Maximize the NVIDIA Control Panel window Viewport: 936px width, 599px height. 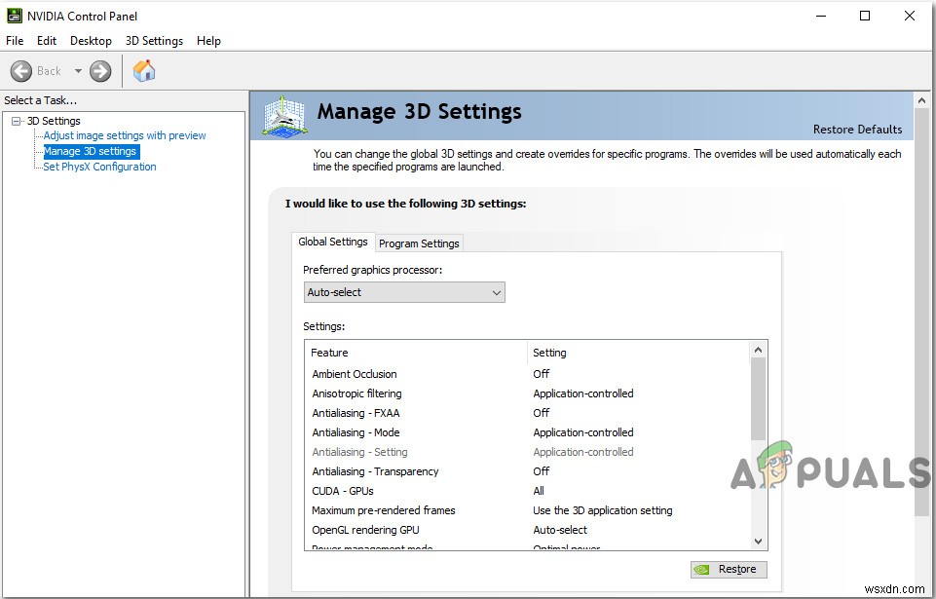point(864,16)
